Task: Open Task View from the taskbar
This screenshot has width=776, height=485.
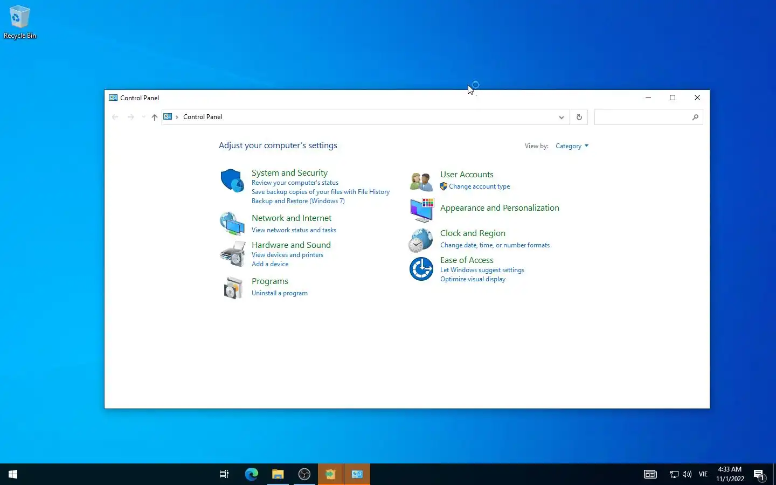Action: click(224, 474)
